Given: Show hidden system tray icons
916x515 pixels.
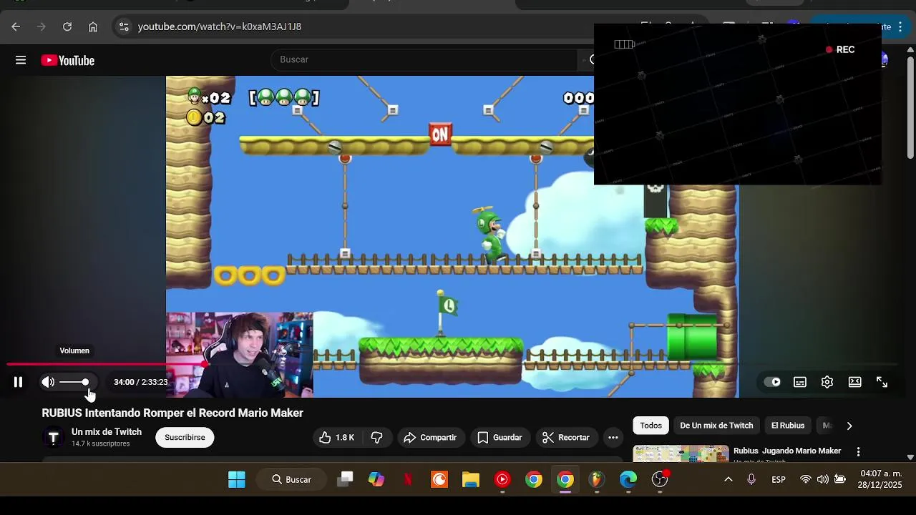Looking at the screenshot, I should click(729, 479).
